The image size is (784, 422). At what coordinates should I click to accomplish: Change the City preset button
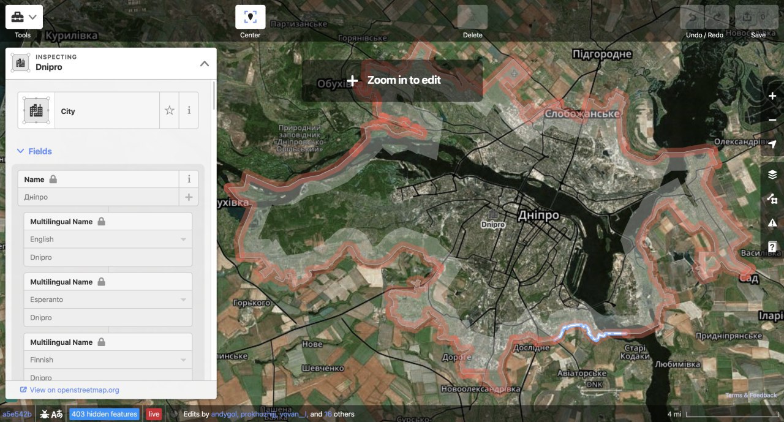[88, 111]
